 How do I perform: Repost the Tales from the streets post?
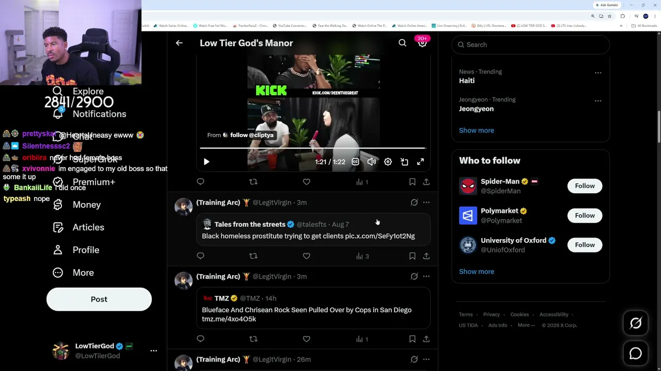[x=253, y=256]
